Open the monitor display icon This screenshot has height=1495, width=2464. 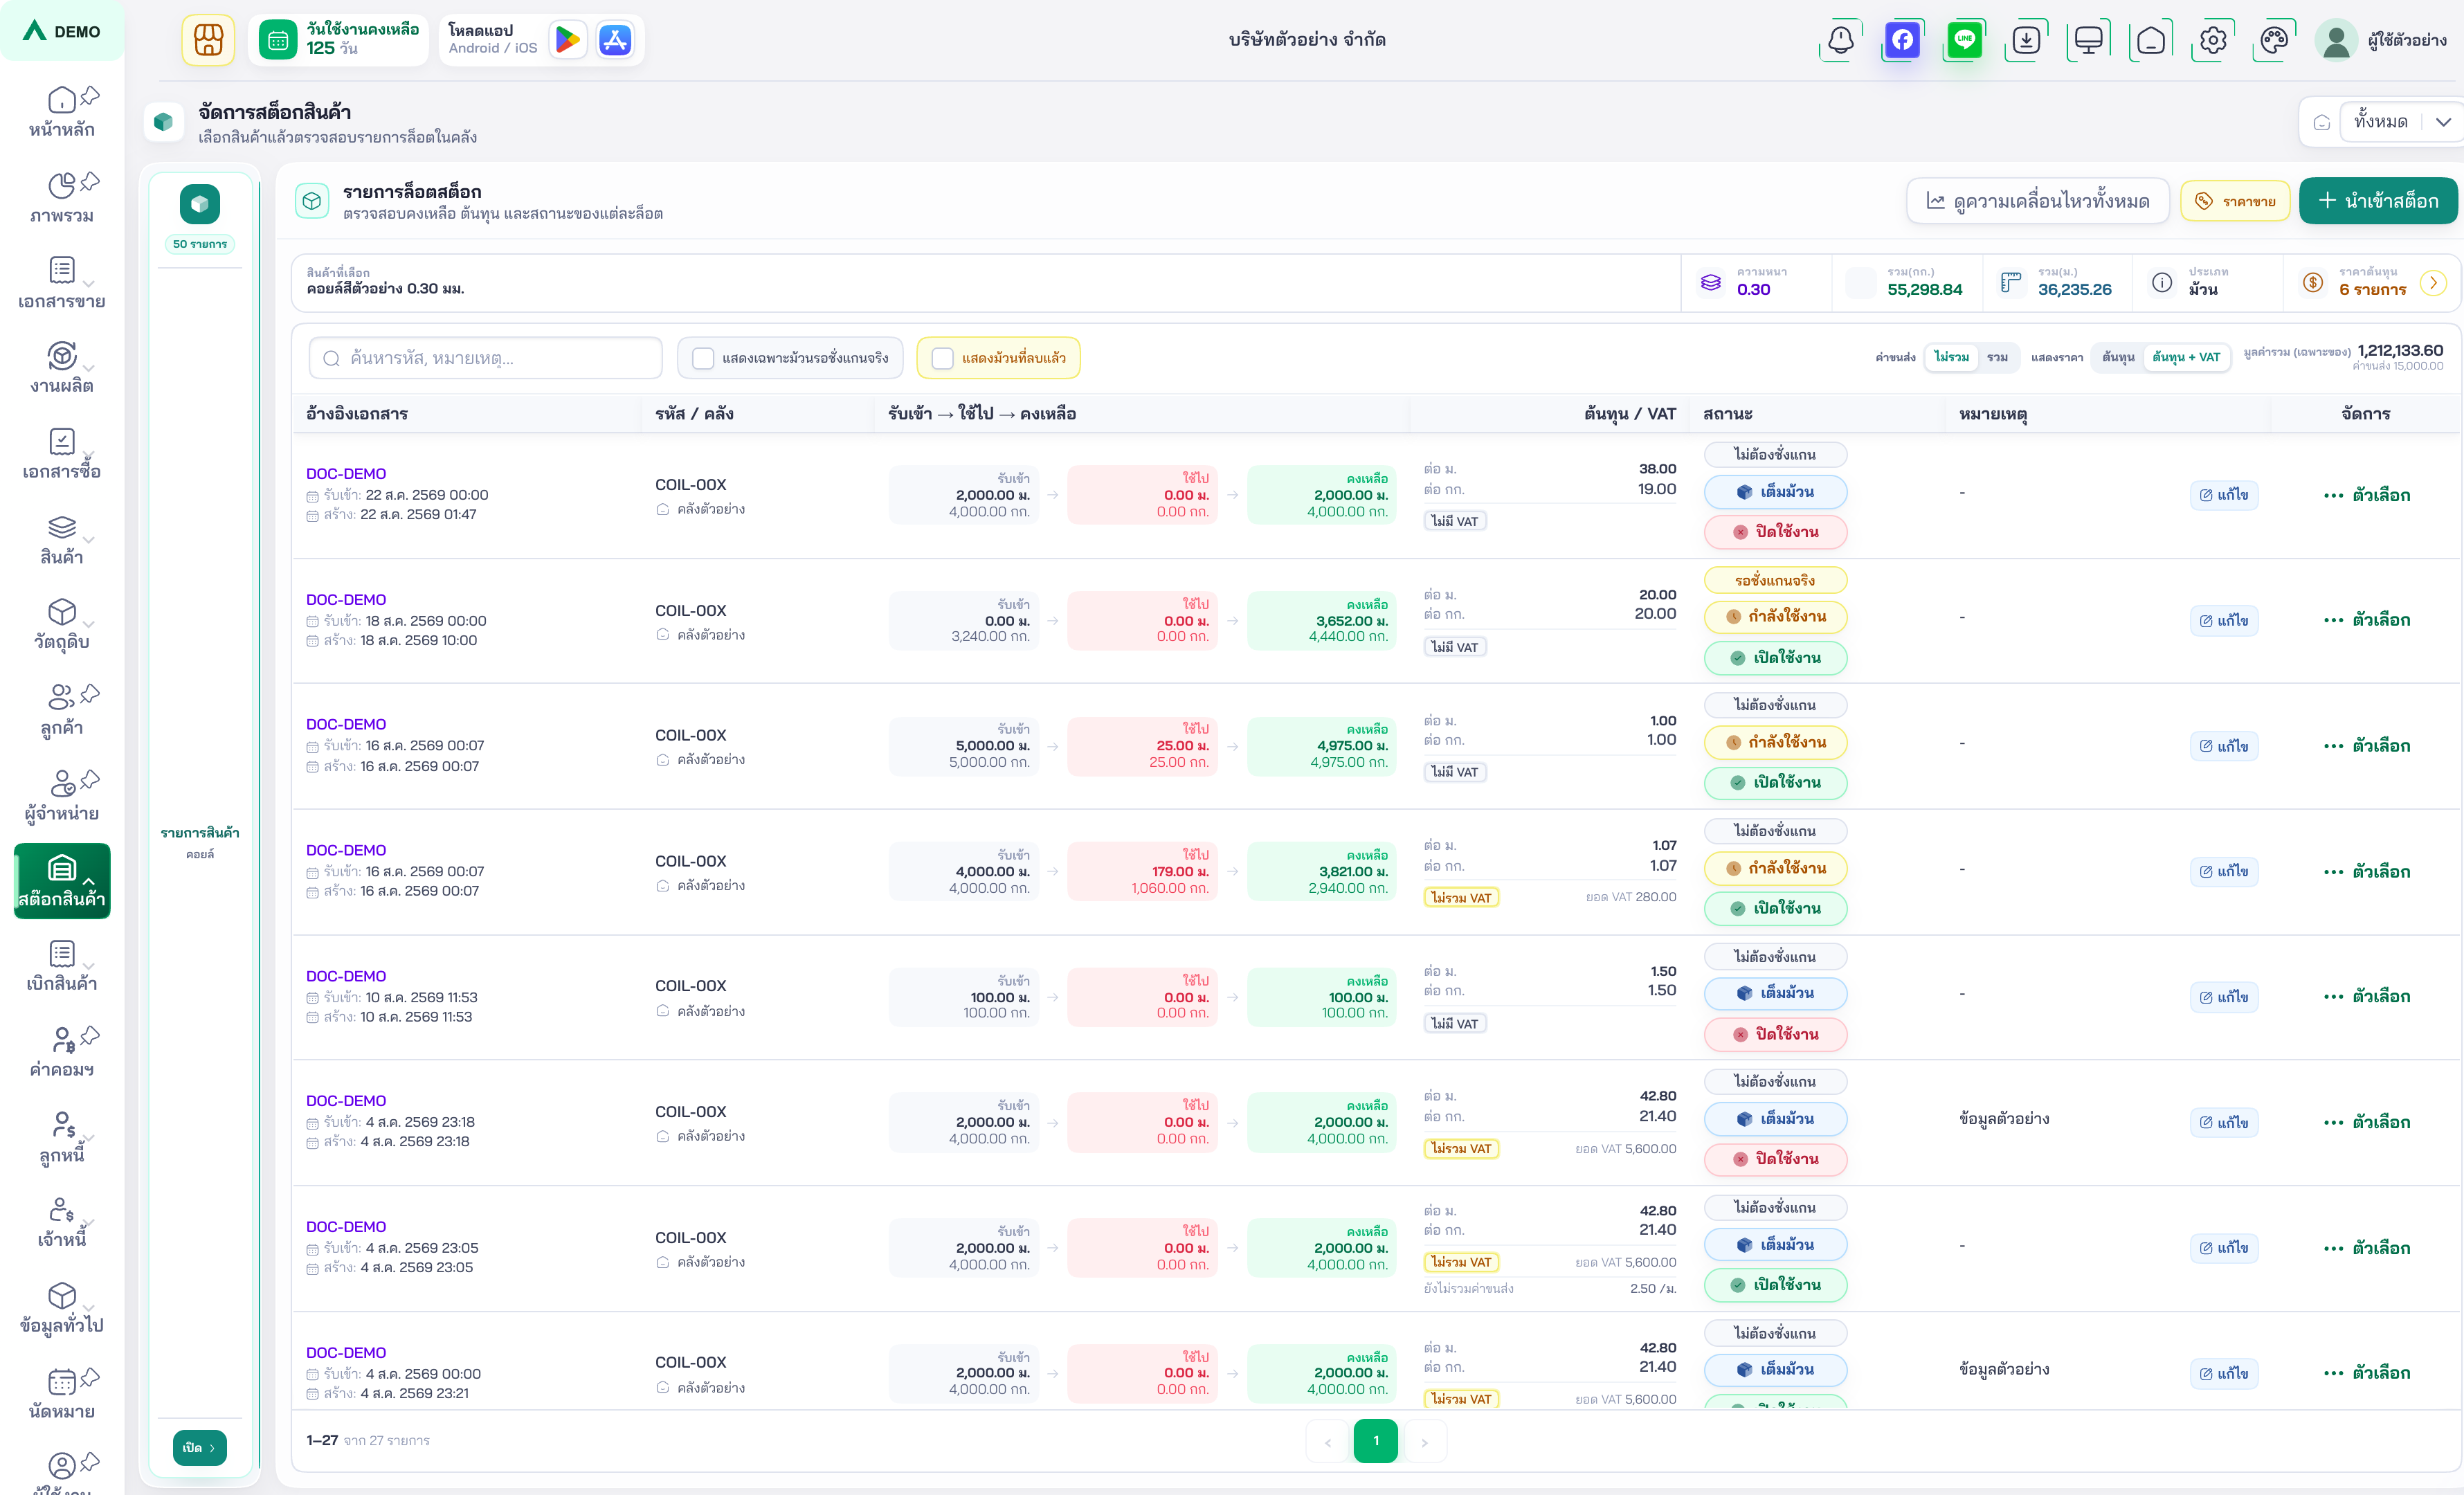2088,40
